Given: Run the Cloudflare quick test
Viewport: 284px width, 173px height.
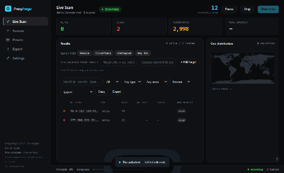Looking at the screenshot, I should tap(103, 53).
